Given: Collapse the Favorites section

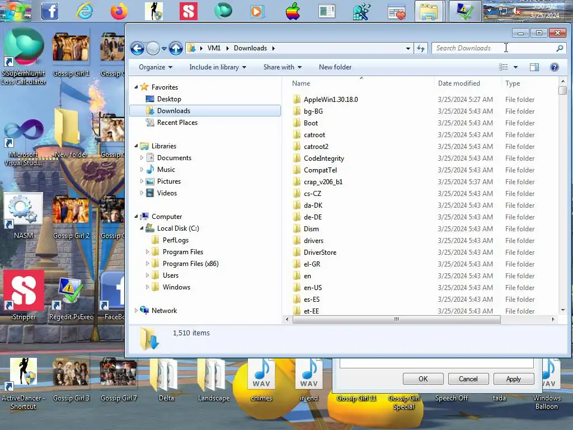Looking at the screenshot, I should (x=137, y=87).
